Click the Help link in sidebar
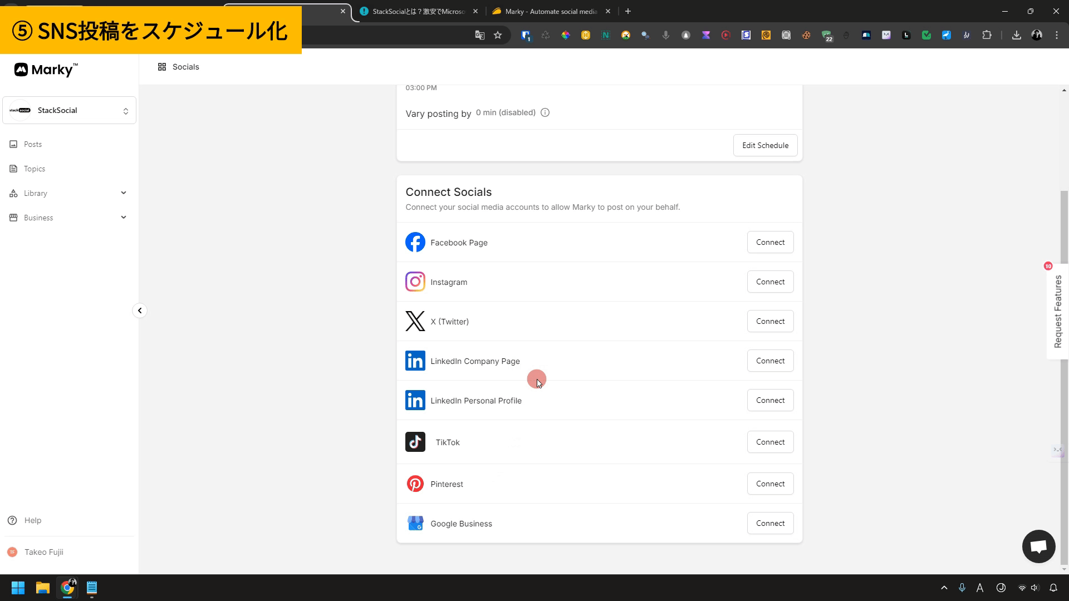This screenshot has height=601, width=1069. [32, 520]
